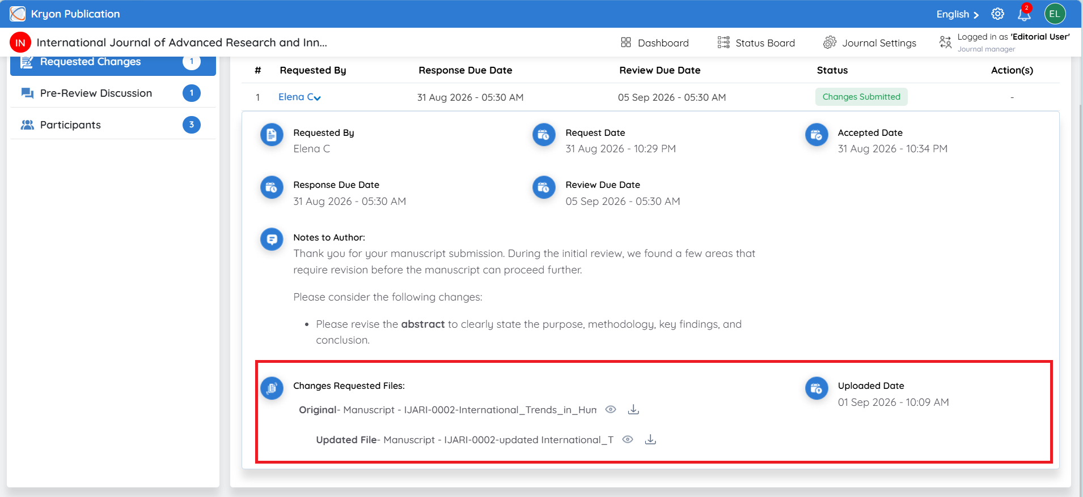Image resolution: width=1083 pixels, height=497 pixels.
Task: Click the Review Due Date column header
Action: pyautogui.click(x=659, y=70)
